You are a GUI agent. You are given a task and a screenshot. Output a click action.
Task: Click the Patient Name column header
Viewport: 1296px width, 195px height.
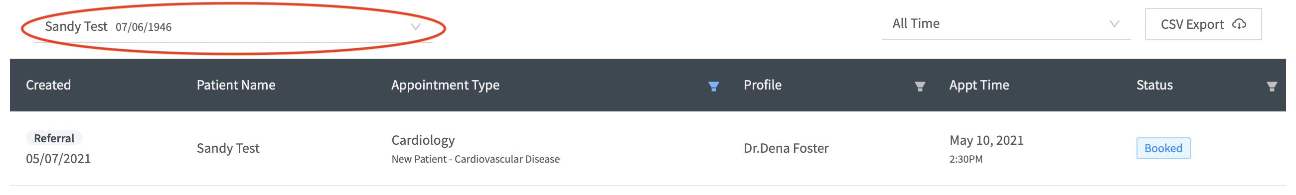236,85
